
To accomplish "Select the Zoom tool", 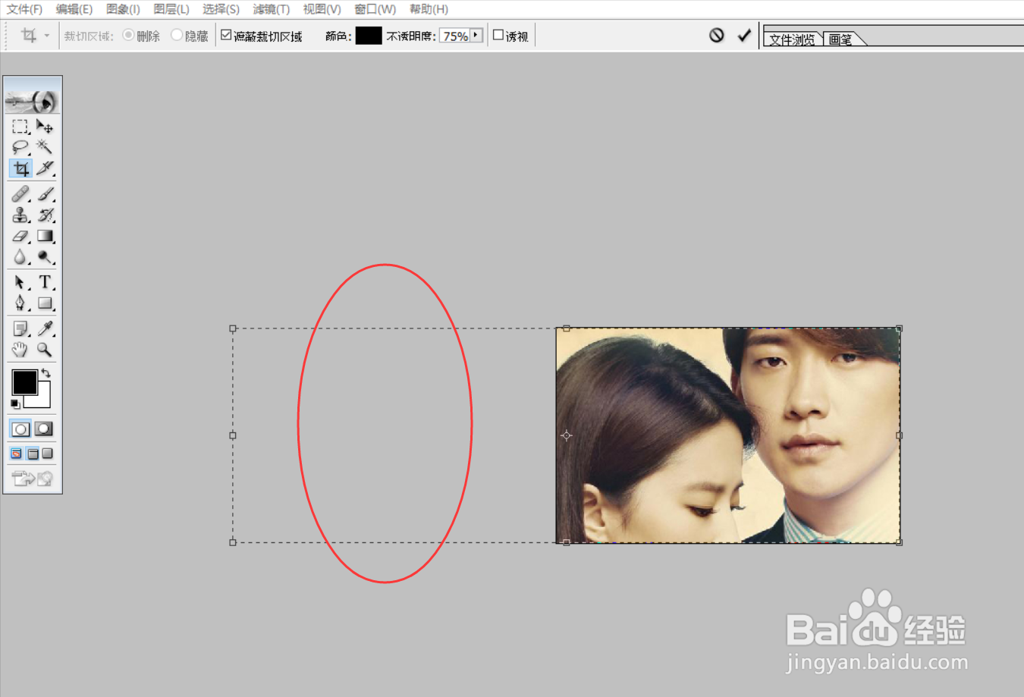I will click(x=45, y=350).
